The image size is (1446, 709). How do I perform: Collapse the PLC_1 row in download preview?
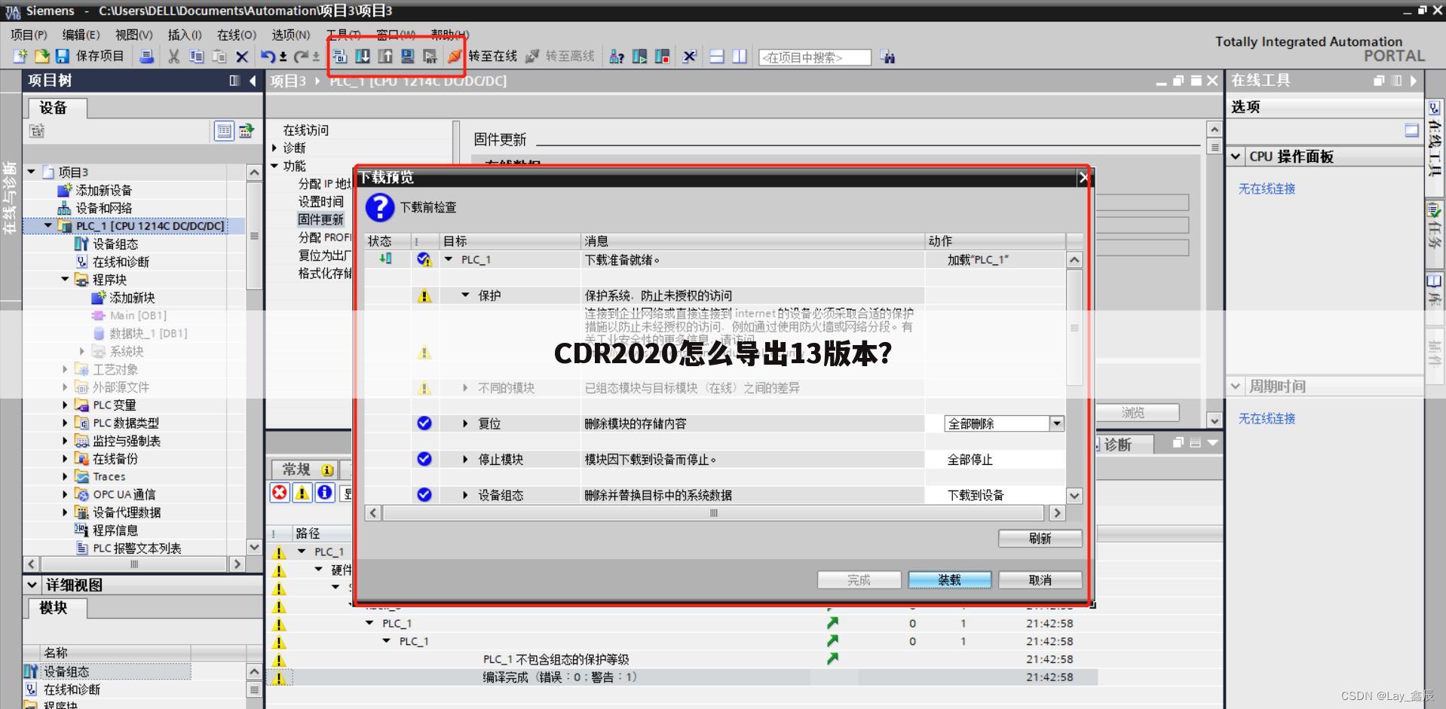[x=449, y=259]
